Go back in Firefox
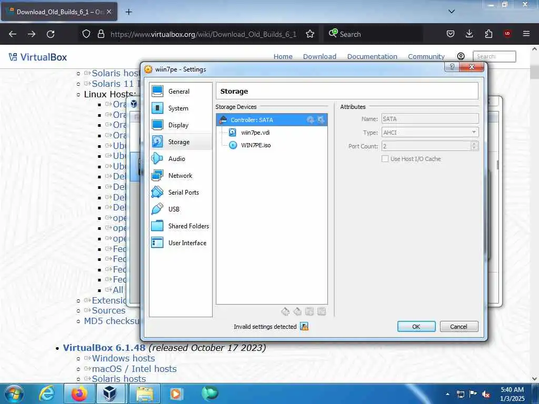This screenshot has width=539, height=404. (x=13, y=34)
